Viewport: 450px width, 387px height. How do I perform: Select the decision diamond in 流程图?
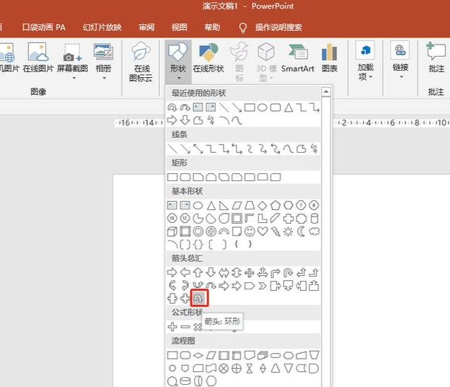pyautogui.click(x=198, y=355)
